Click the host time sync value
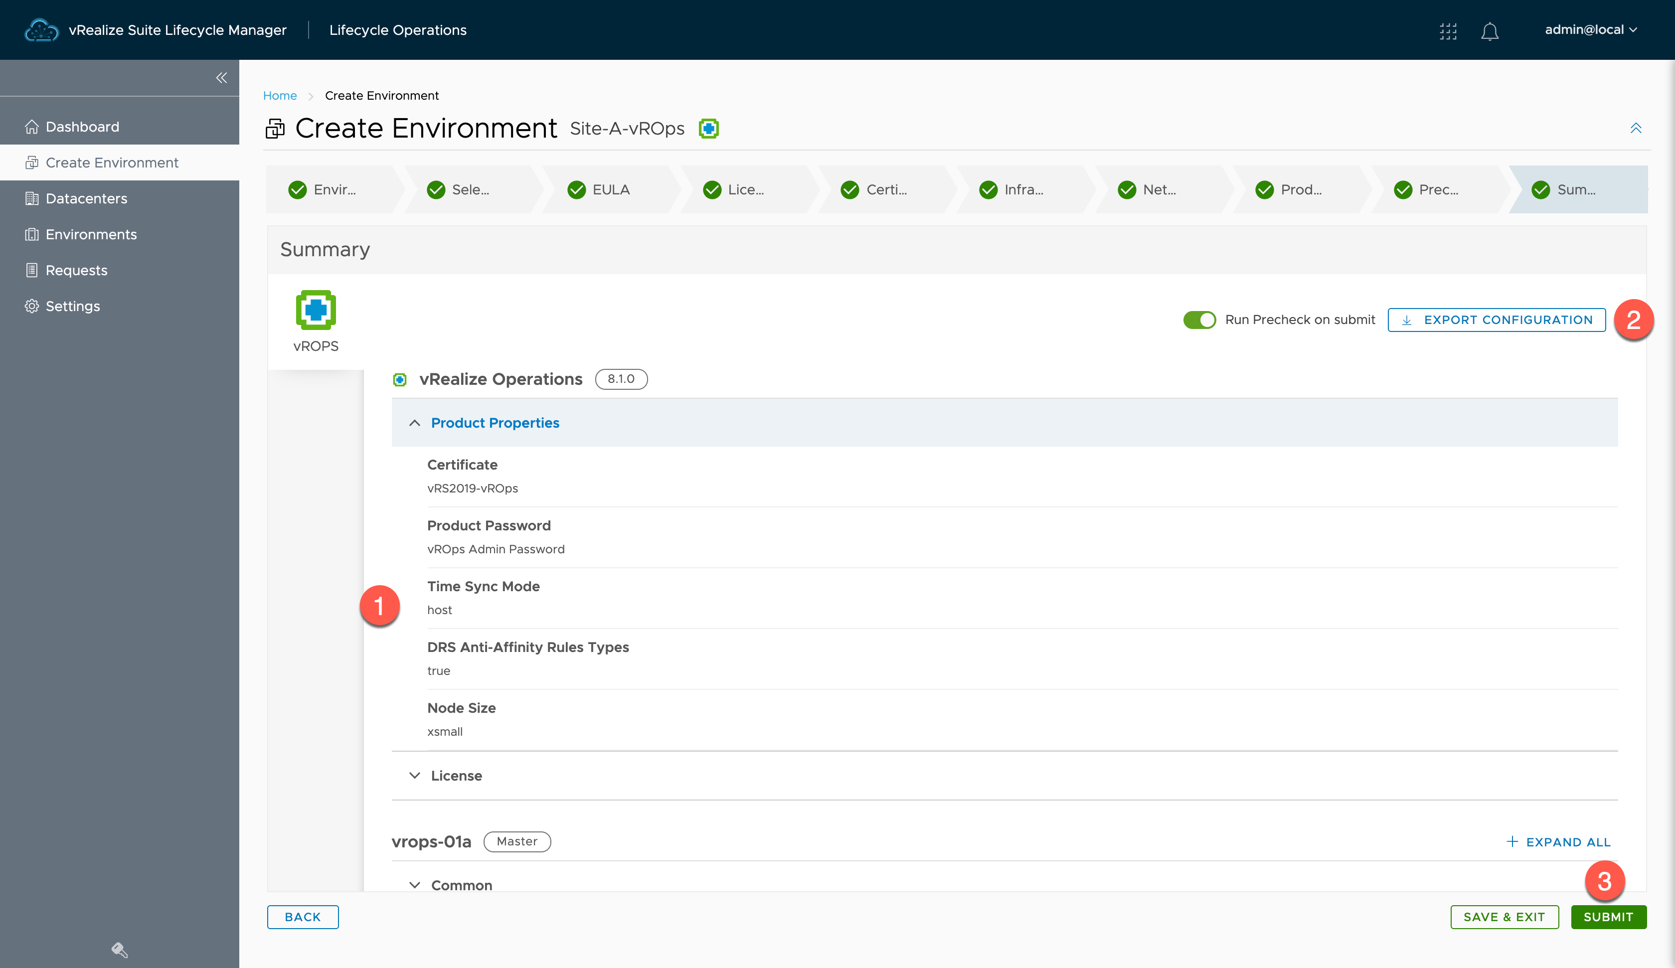 [x=439, y=610]
